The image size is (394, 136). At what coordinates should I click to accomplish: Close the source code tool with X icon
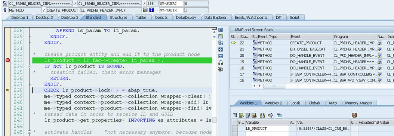[x=221, y=30]
